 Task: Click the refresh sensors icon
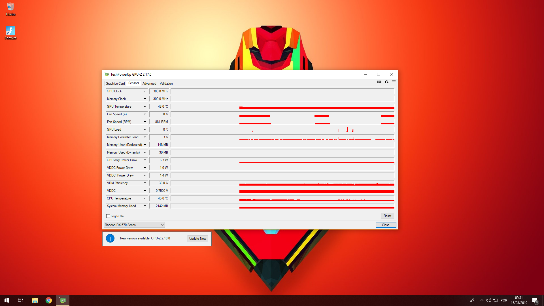(386, 82)
